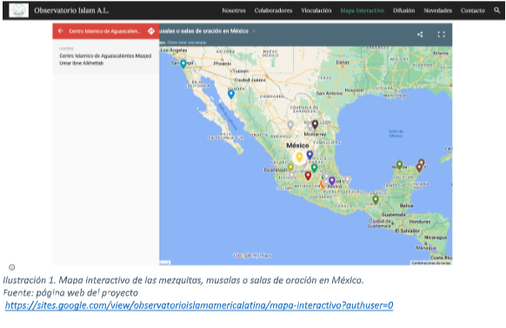Click the green pin in Chiapas
This screenshot has height=328, width=506.
pos(376,200)
